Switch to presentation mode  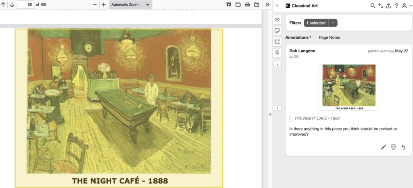pyautogui.click(x=229, y=5)
